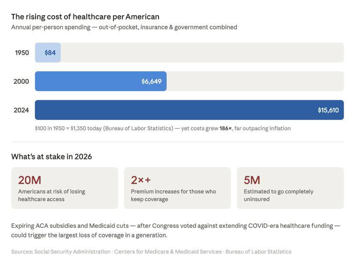Viewport: 356px width, 264px height.
Task: Click the 1950 light blue $84 bar
Action: tap(48, 53)
